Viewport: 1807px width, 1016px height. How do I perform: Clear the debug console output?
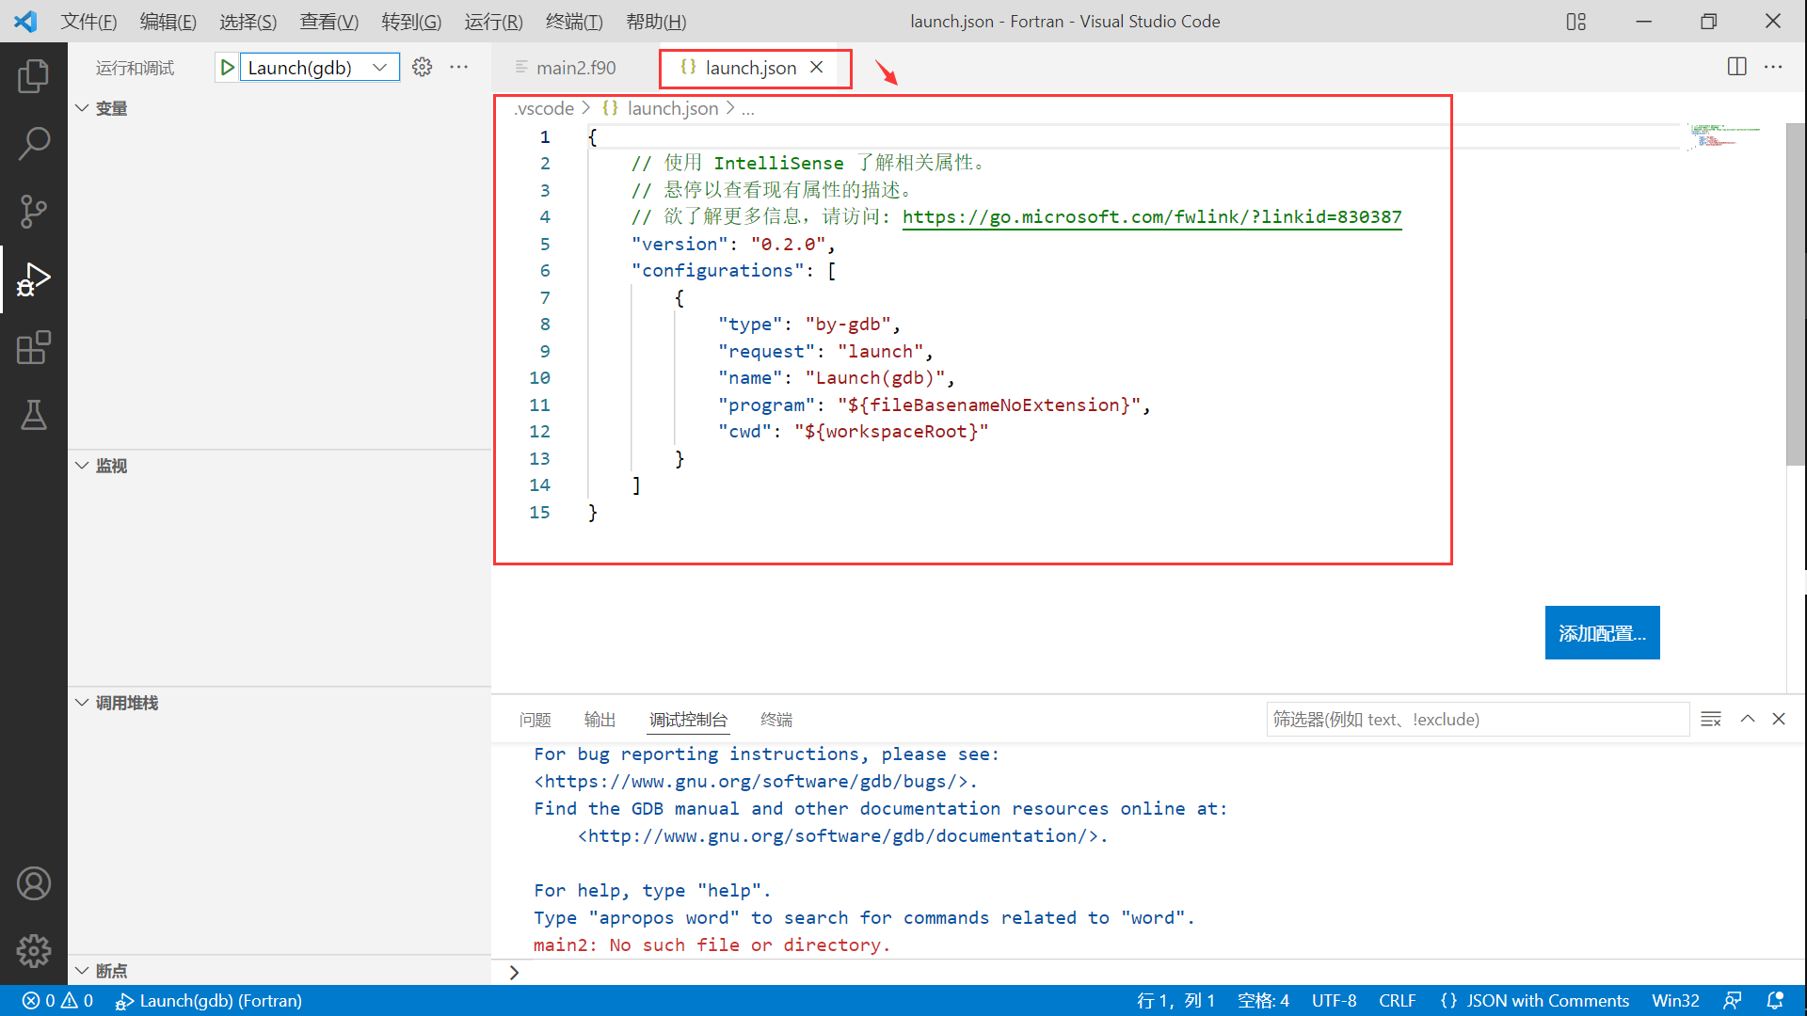tap(1710, 719)
